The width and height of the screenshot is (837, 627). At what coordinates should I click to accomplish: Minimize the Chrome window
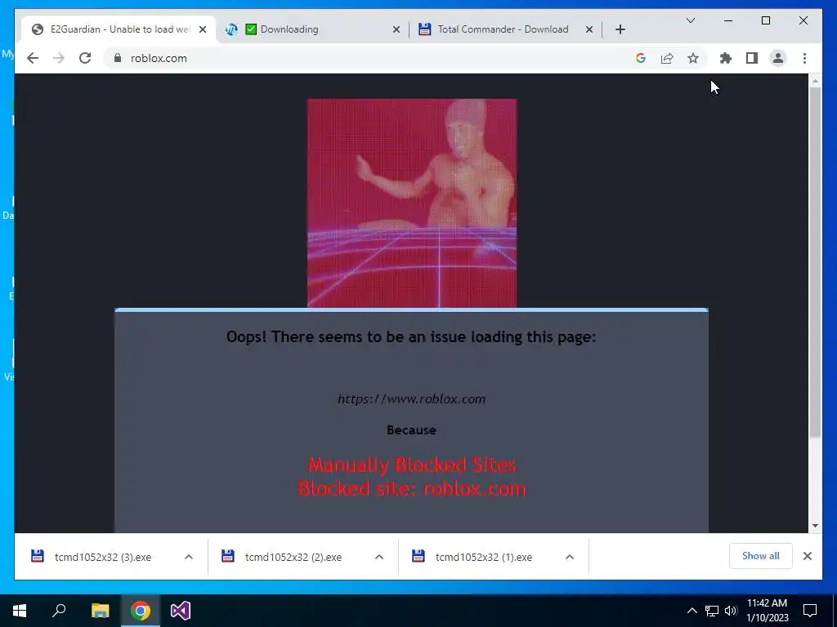(728, 20)
